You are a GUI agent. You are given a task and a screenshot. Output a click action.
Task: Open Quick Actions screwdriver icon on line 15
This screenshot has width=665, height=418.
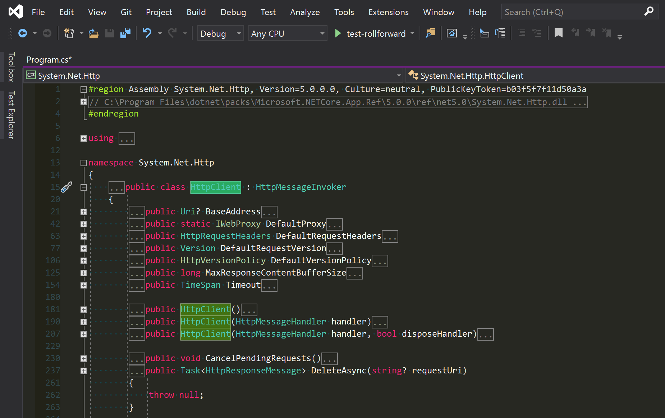66,187
